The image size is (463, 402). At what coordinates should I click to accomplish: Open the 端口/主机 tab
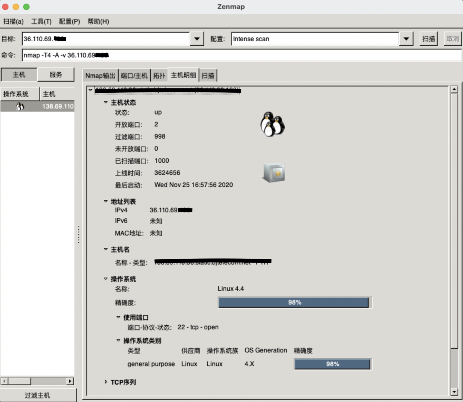(134, 76)
